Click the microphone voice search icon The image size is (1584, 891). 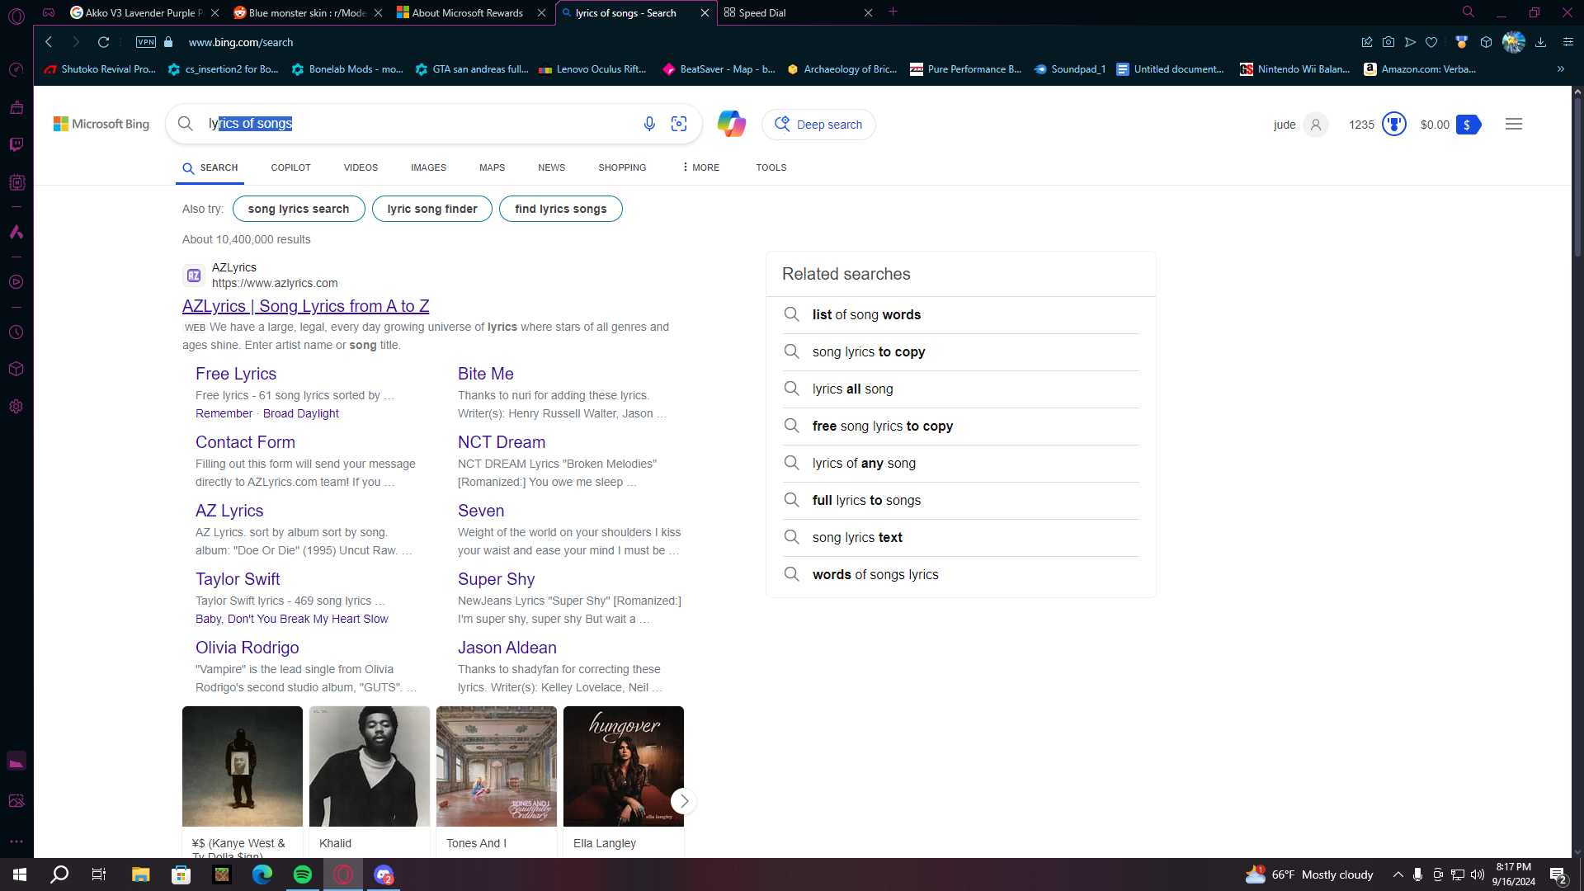point(649,124)
